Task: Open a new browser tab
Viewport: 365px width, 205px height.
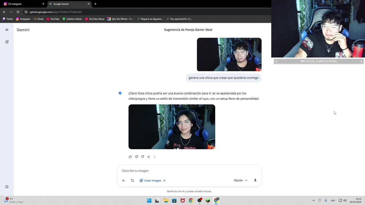Action: [95, 4]
